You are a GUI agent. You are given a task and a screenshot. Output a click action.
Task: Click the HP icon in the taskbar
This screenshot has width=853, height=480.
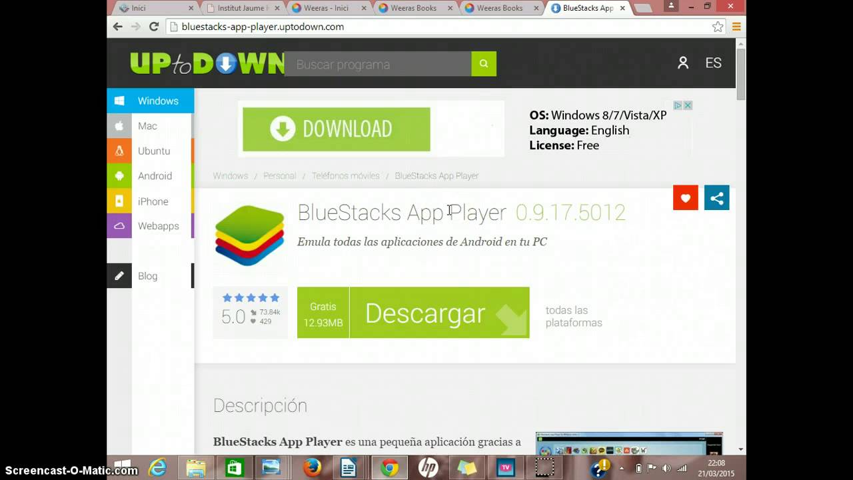tap(428, 468)
